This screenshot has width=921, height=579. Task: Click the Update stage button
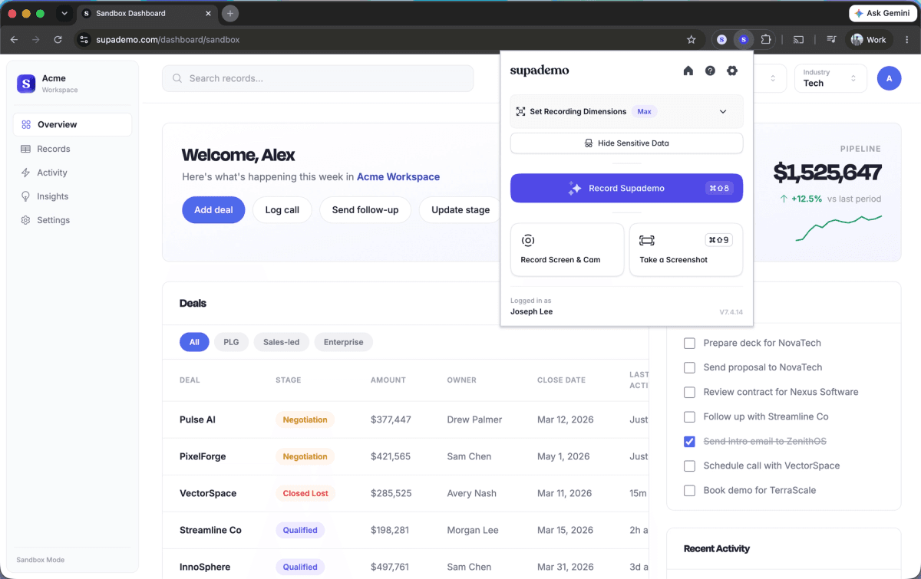tap(460, 210)
